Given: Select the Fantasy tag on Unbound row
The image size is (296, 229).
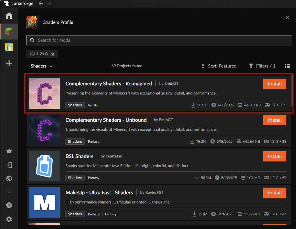Looking at the screenshot, I should [93, 142].
